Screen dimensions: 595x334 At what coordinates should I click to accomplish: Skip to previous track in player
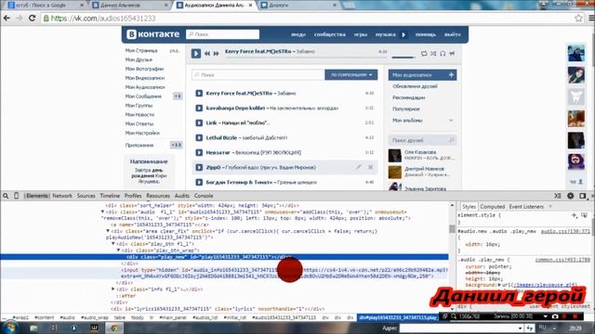click(x=207, y=54)
